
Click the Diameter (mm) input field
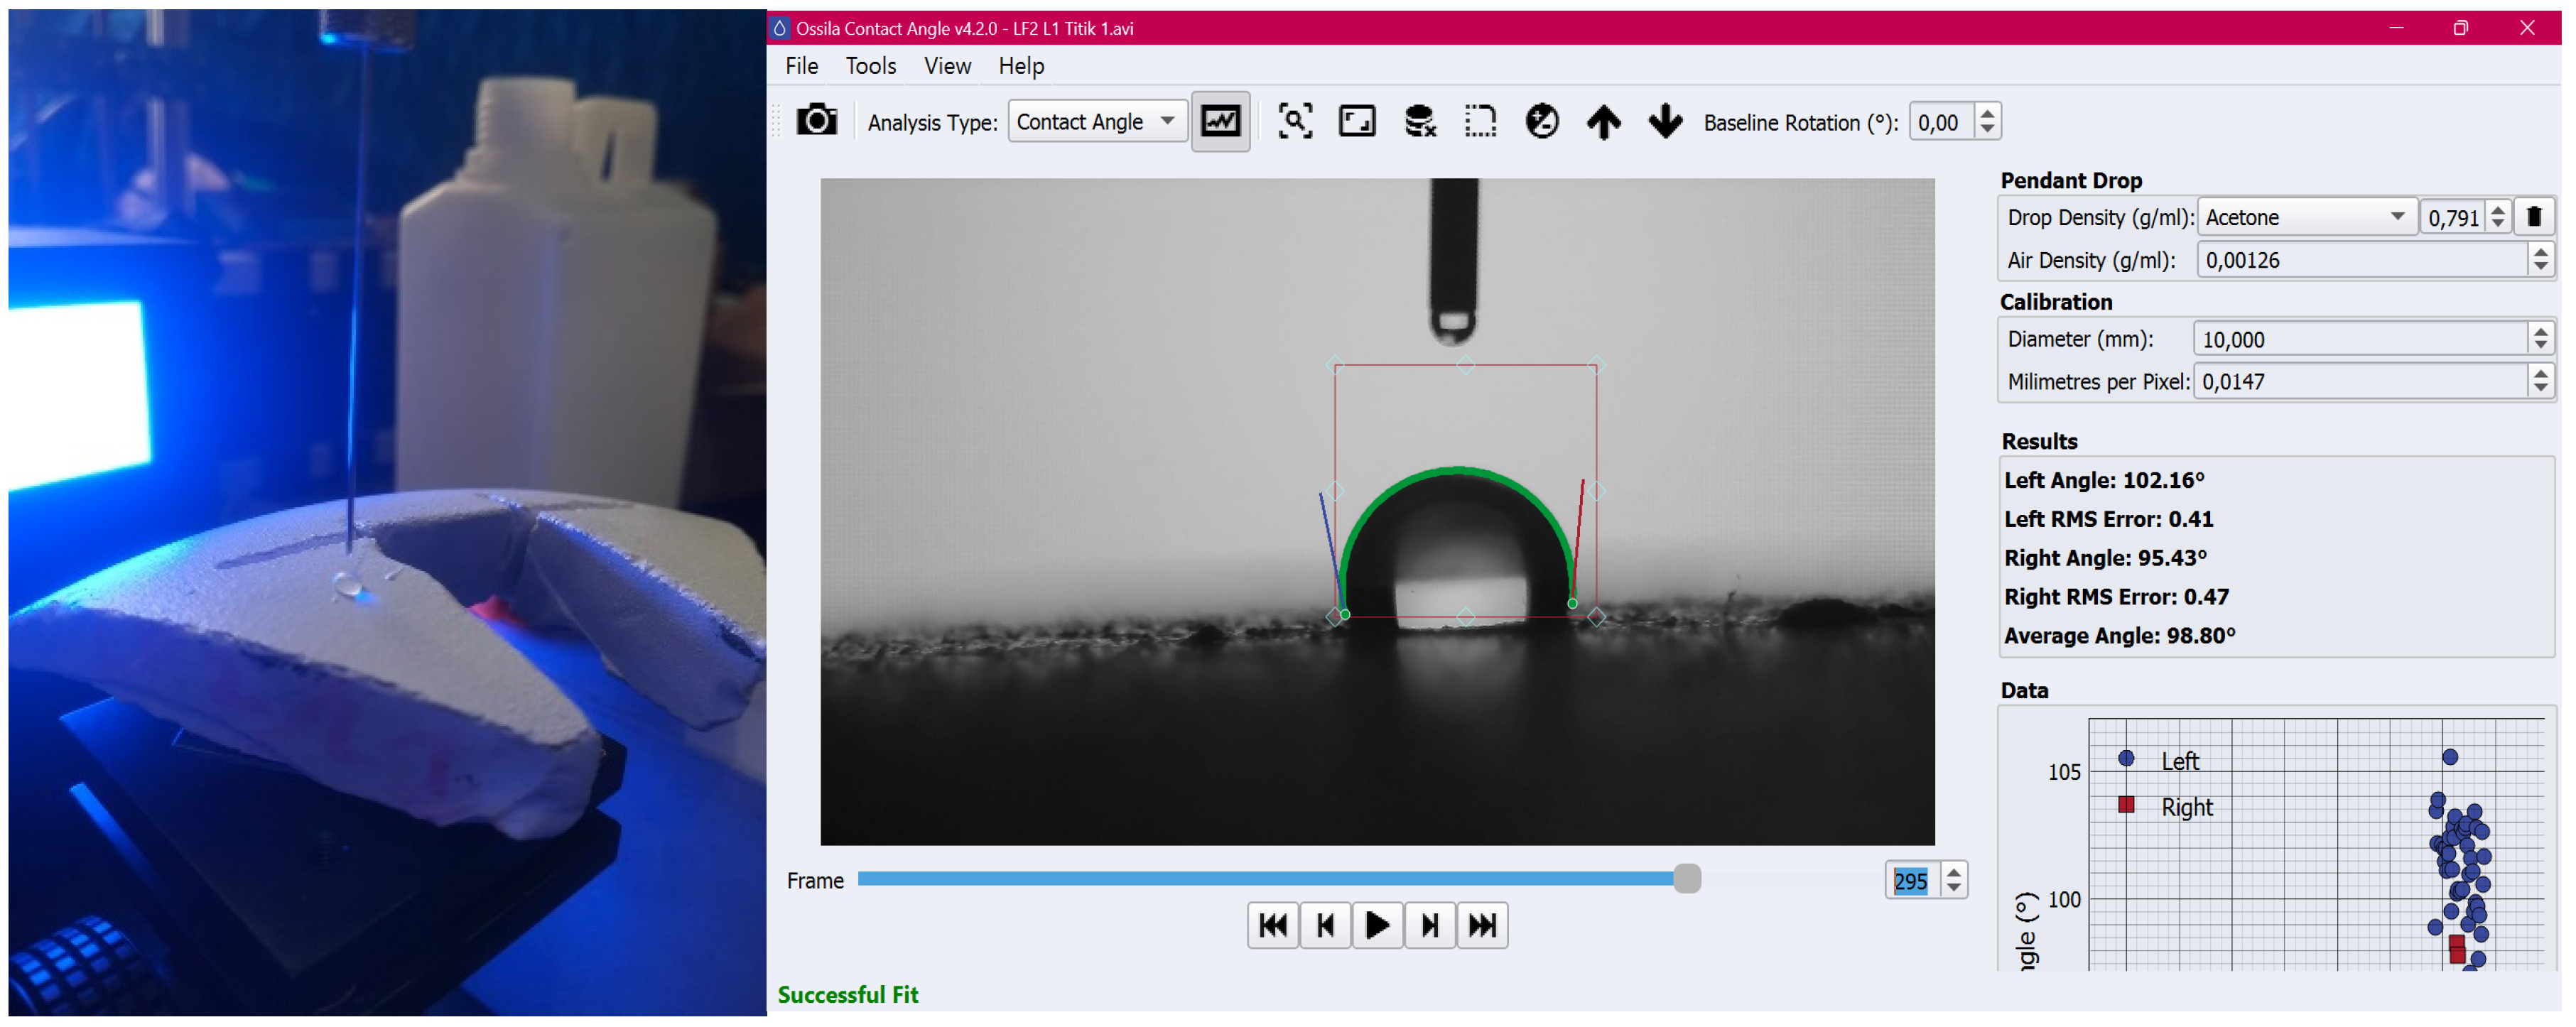pos(2360,339)
